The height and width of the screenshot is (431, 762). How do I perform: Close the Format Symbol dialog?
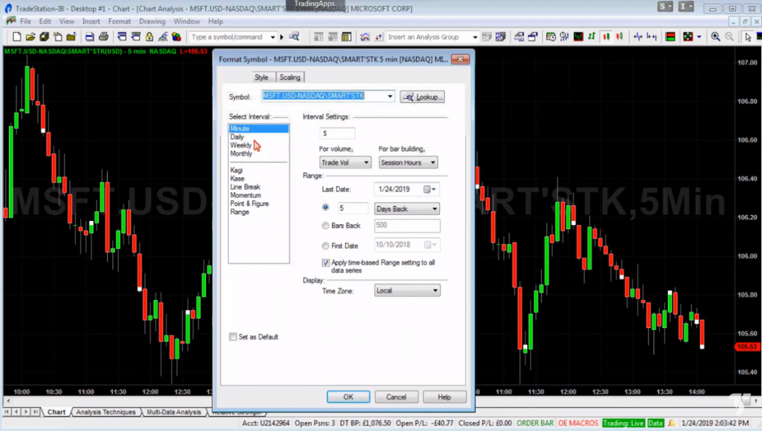(460, 59)
